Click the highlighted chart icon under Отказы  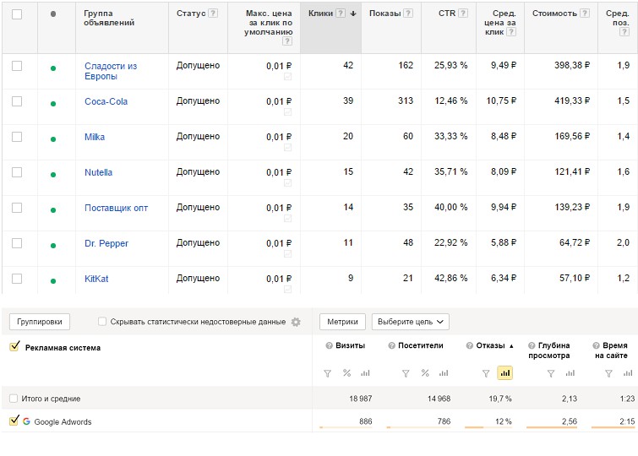click(x=505, y=373)
